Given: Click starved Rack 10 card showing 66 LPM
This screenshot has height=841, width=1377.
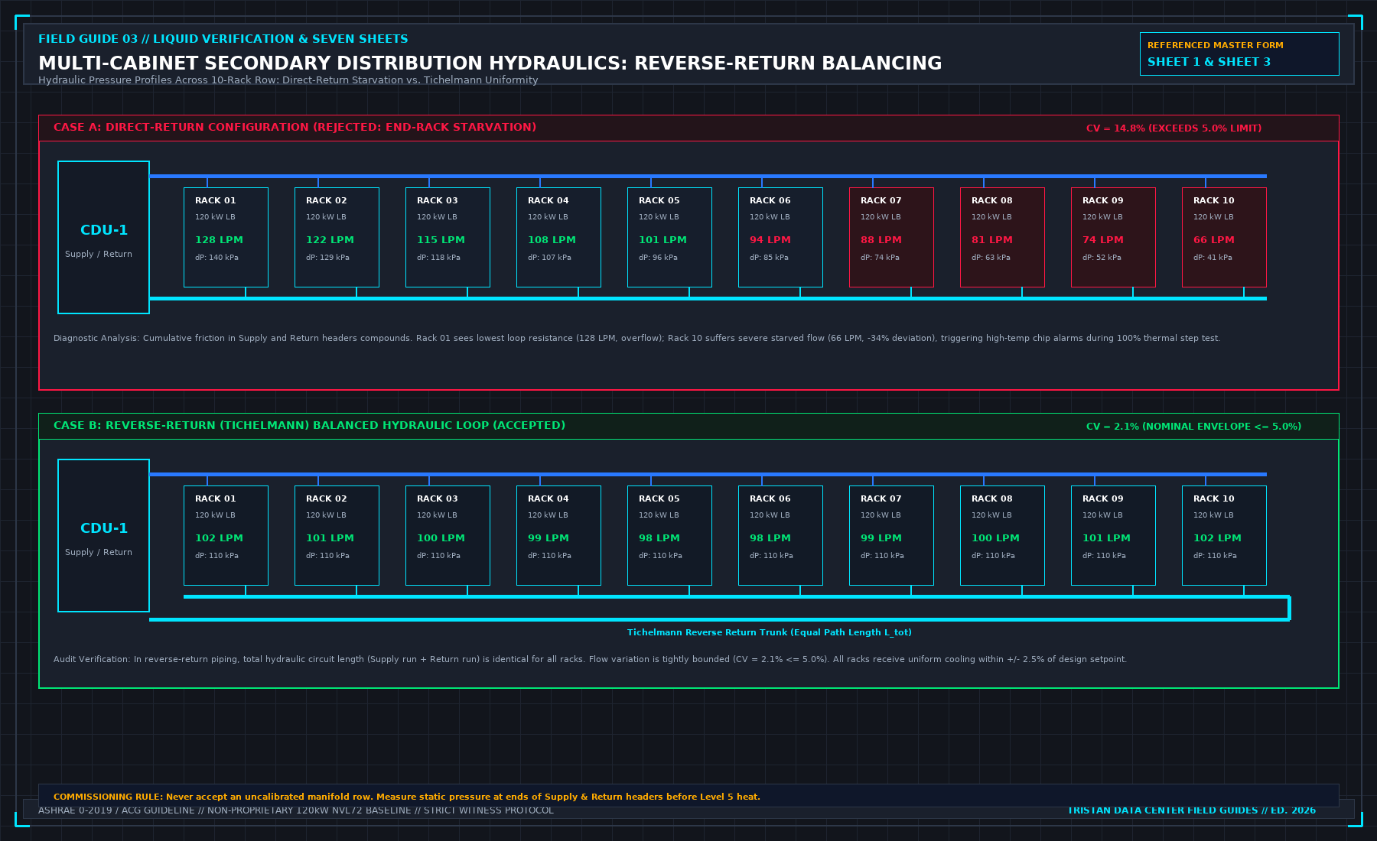Looking at the screenshot, I should (x=1224, y=237).
